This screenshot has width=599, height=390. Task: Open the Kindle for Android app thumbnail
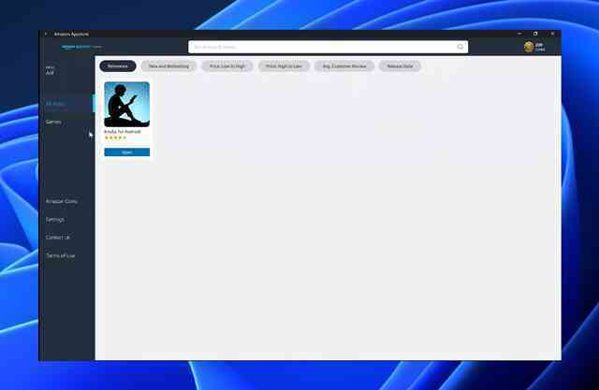click(x=127, y=104)
